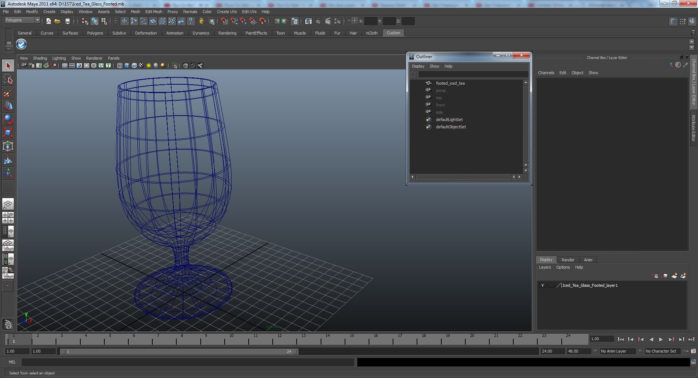Image resolution: width=698 pixels, height=378 pixels.
Task: Toggle viewport textured display checker
Action: point(141,65)
